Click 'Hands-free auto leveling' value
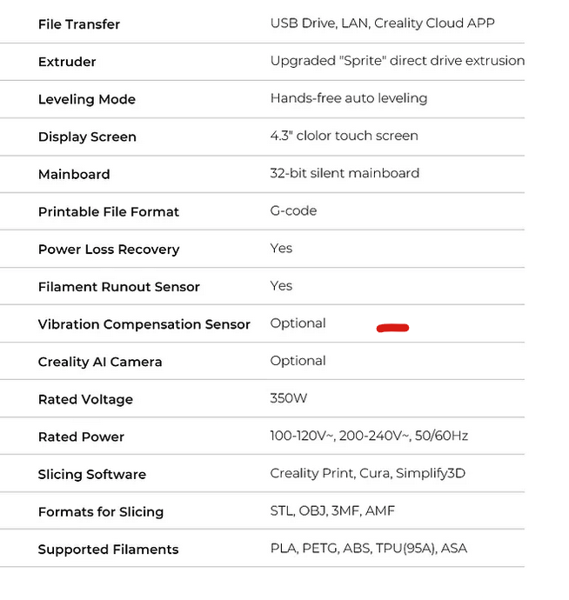The width and height of the screenshot is (569, 600). (x=348, y=98)
